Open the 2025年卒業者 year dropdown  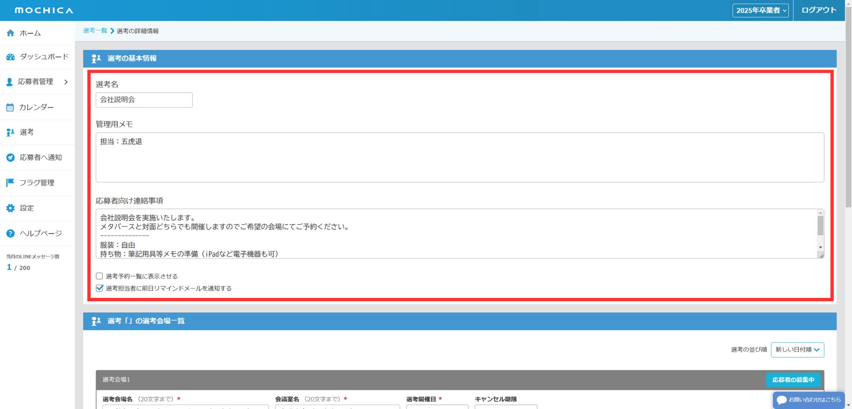pyautogui.click(x=760, y=10)
